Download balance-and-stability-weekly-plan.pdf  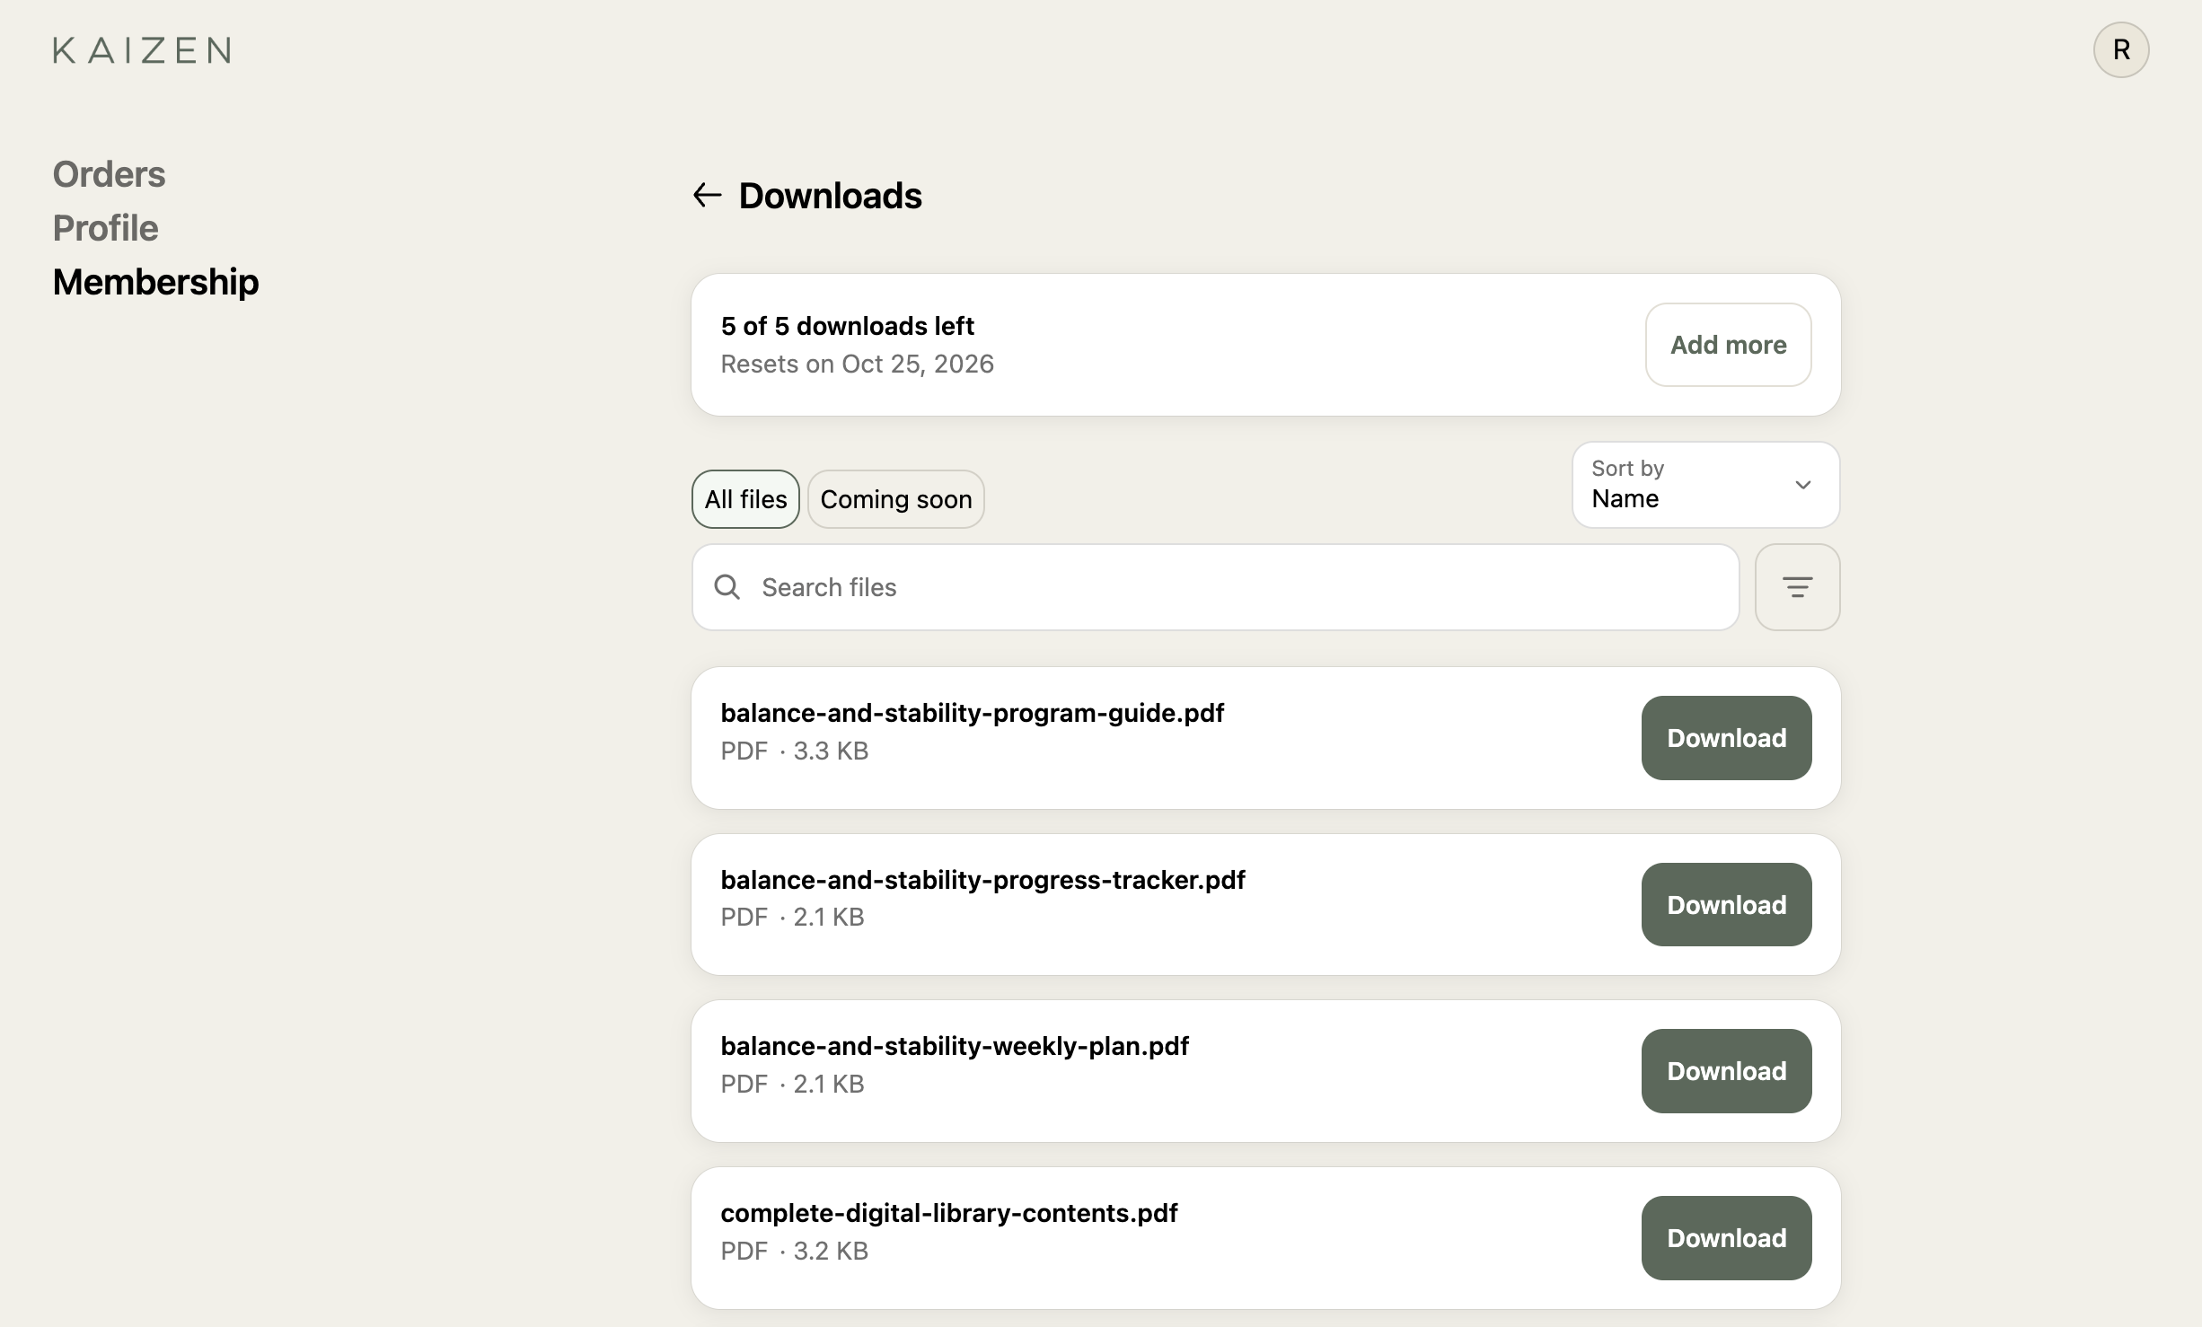(1726, 1071)
